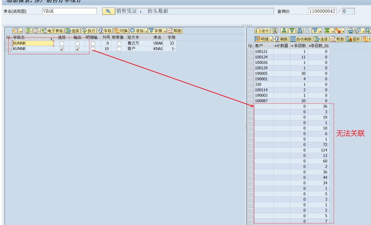Click the 切换 switch button
This screenshot has height=225, width=371.
121,31
